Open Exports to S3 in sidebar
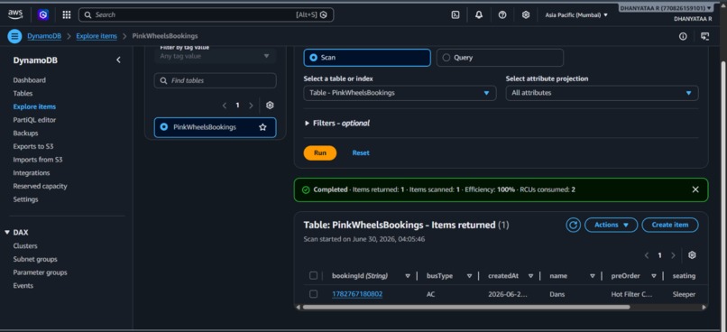Viewport: 727px width, 332px height. click(33, 146)
